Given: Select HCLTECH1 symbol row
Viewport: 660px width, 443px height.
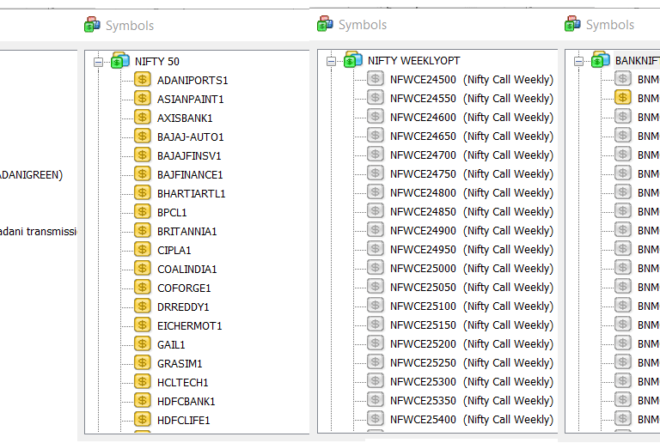Looking at the screenshot, I should 183,383.
